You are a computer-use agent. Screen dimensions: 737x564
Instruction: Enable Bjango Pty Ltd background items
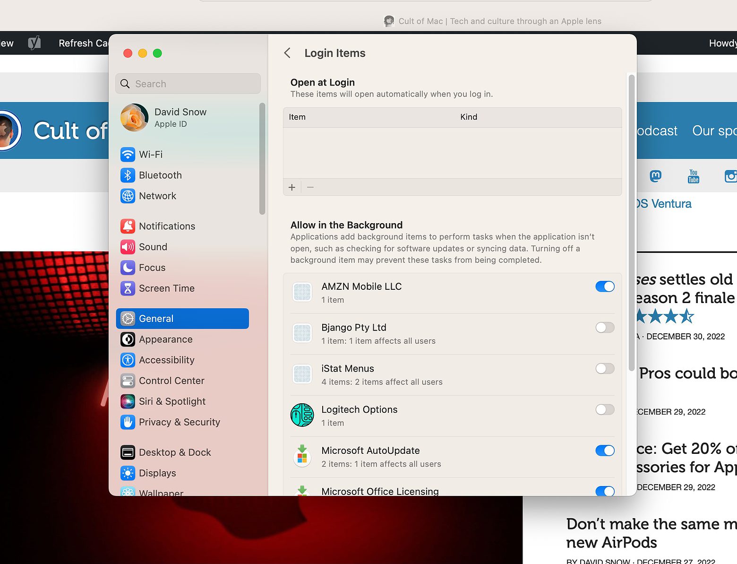click(605, 328)
